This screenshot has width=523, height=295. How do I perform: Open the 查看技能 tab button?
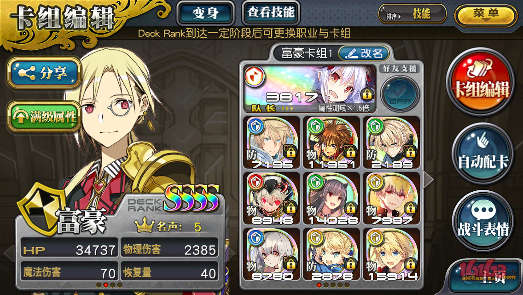coord(271,13)
